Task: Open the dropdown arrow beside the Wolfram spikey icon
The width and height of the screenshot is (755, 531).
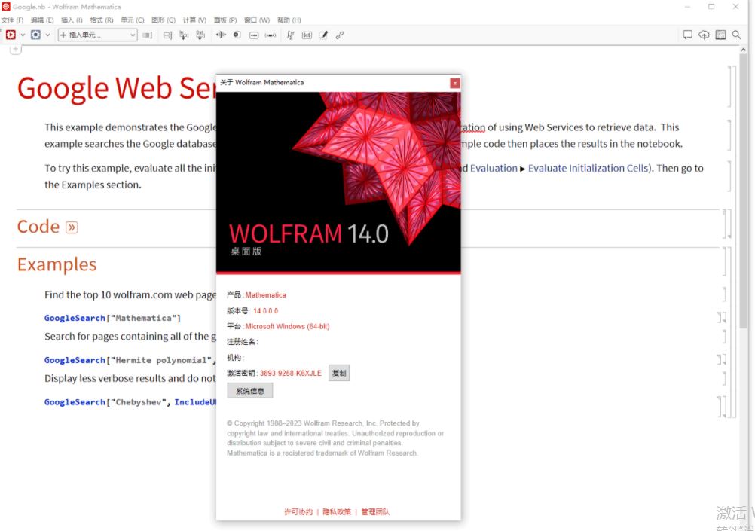Action: click(x=23, y=35)
